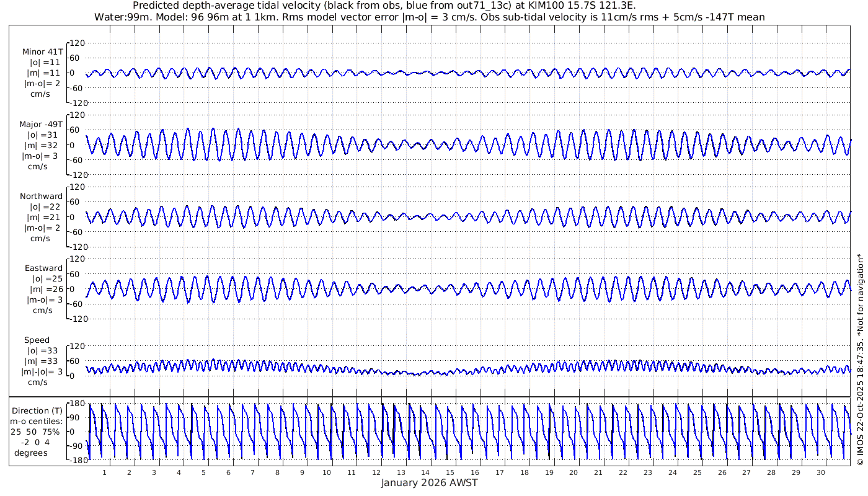Select day 5 tick on the time axis
Image resolution: width=868 pixels, height=496 pixels.
click(x=203, y=472)
